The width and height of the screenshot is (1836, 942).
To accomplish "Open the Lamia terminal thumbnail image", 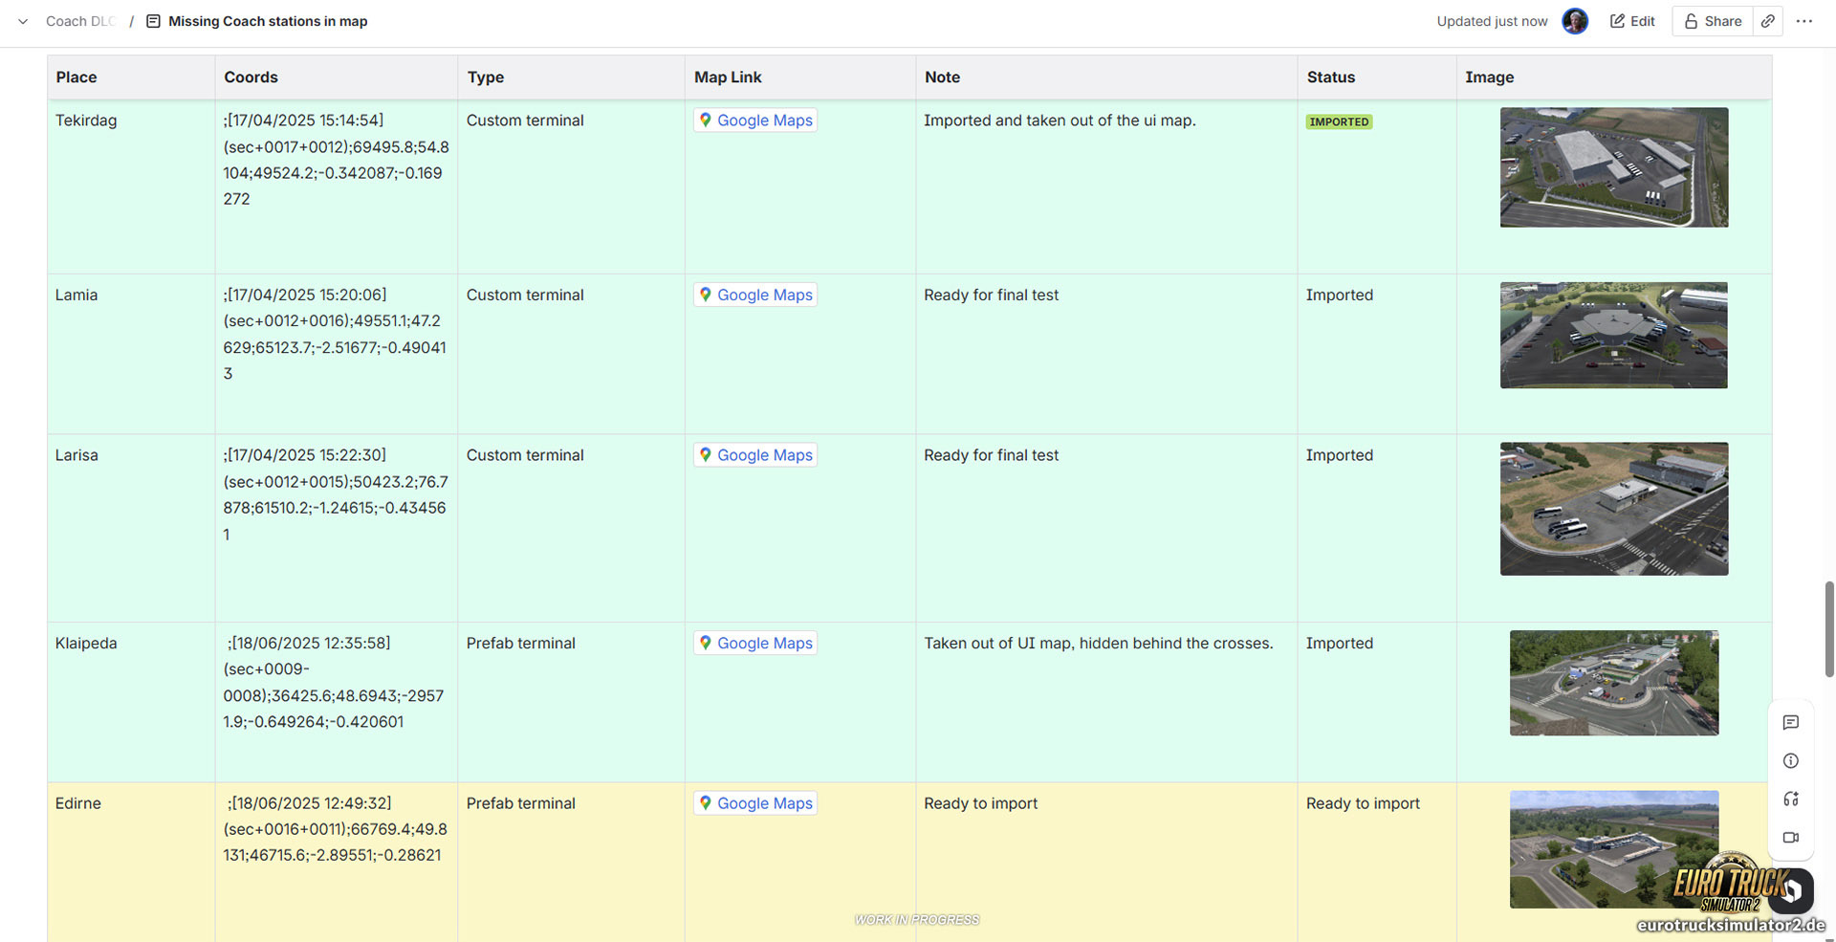I will click(x=1613, y=335).
